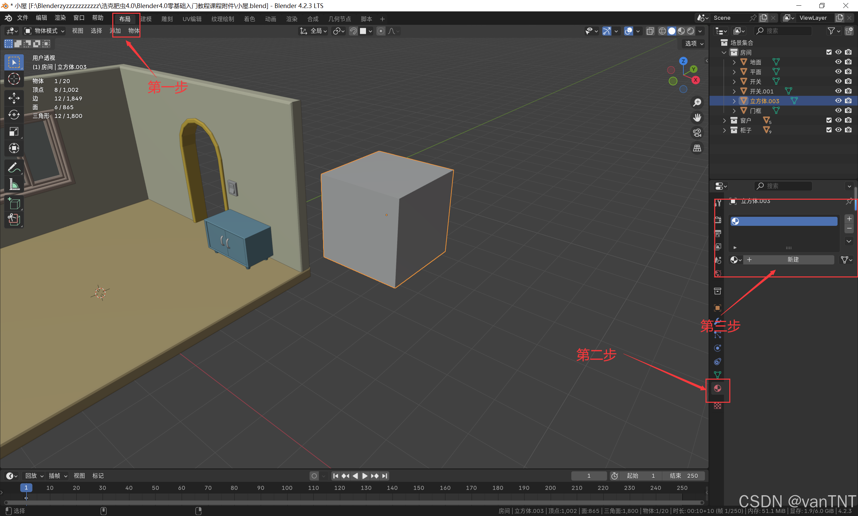Click the camera view icon in viewport
The image size is (858, 516).
coord(697,133)
